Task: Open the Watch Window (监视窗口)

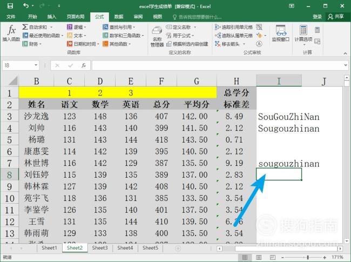Action: (x=281, y=33)
